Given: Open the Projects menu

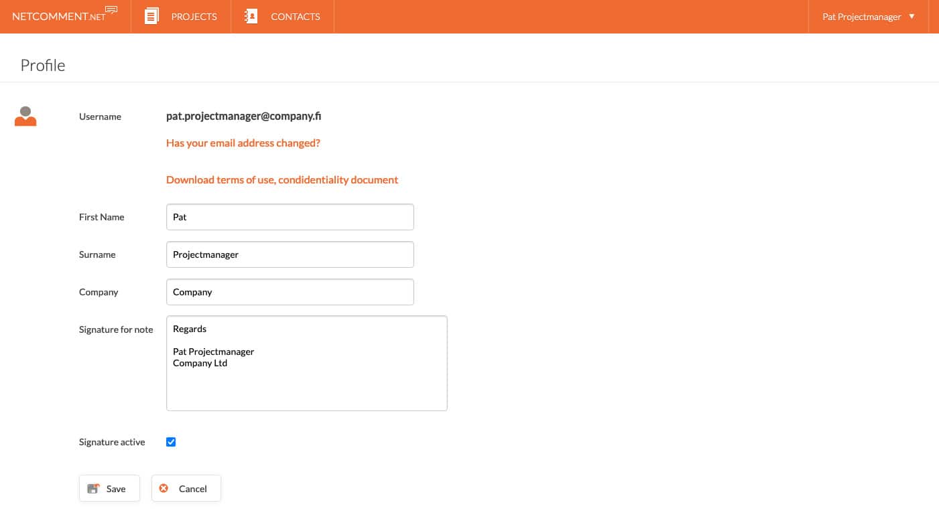Looking at the screenshot, I should 194,17.
